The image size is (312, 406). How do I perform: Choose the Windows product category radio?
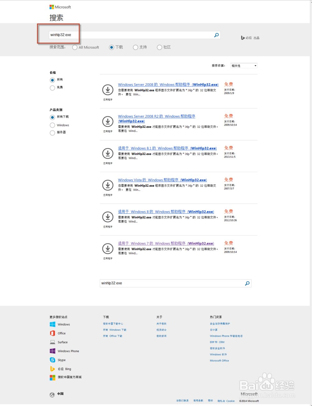coord(52,125)
